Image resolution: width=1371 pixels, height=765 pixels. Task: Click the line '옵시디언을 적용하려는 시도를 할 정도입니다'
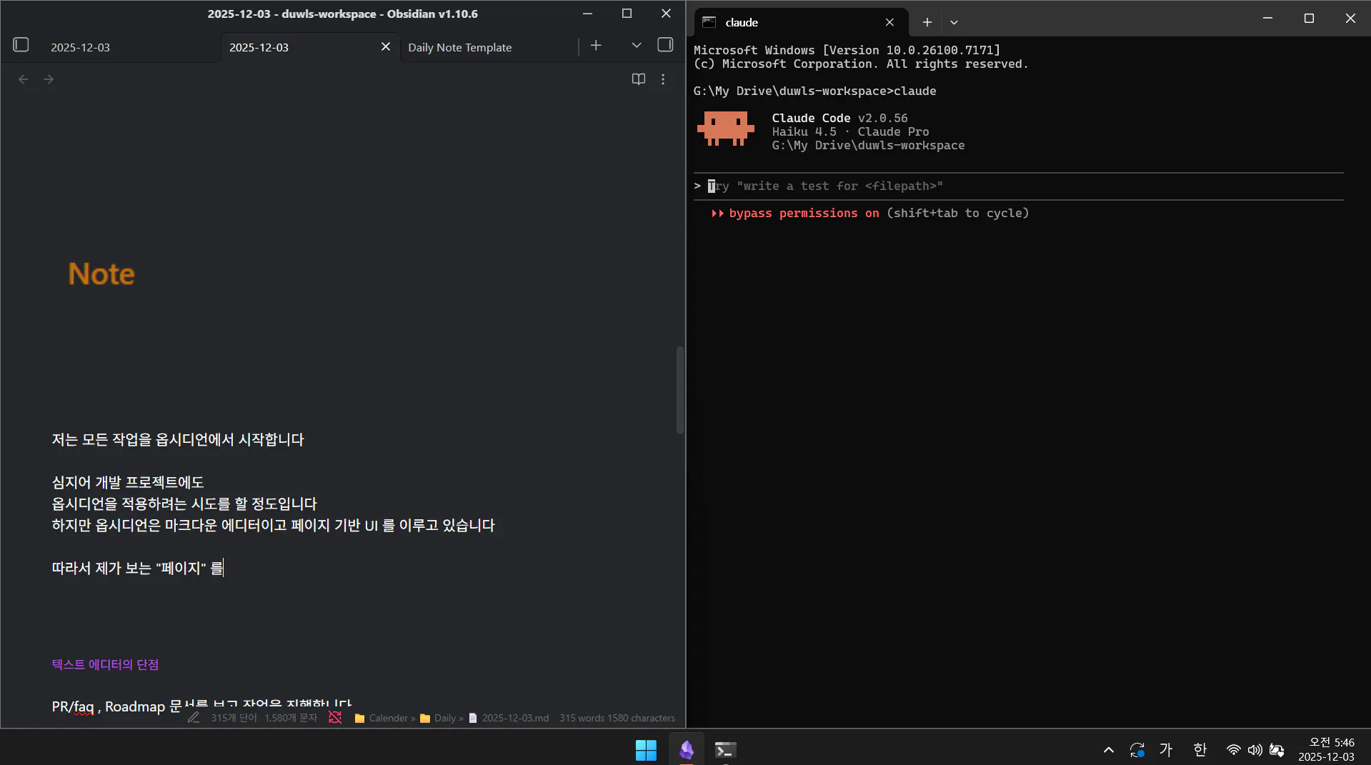coord(184,504)
